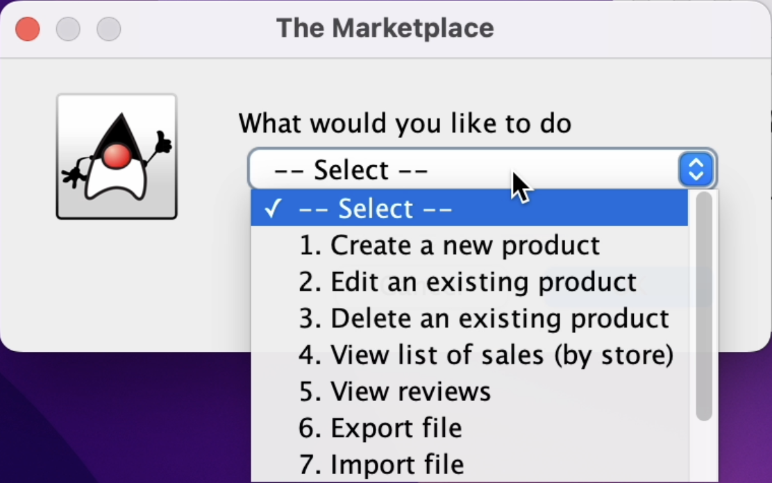Click the dropdown list scrollbar thumb
This screenshot has height=483, width=772.
click(x=704, y=306)
